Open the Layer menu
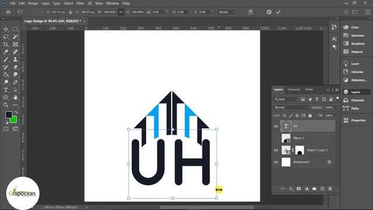The height and width of the screenshot is (210, 373). coord(45,3)
